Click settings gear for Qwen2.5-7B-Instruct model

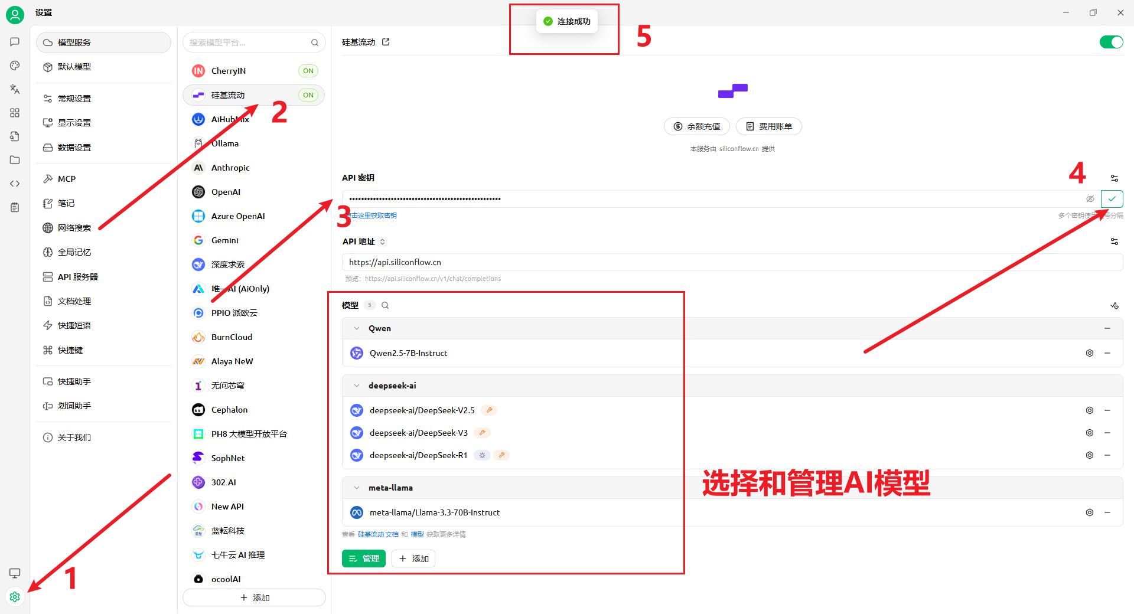point(1090,353)
